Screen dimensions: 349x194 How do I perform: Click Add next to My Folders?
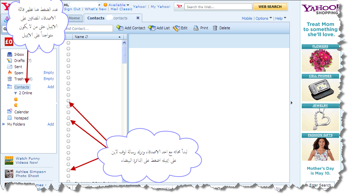click(x=51, y=124)
